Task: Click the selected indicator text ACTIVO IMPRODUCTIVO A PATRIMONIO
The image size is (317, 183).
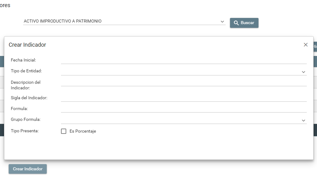Action: (x=63, y=21)
